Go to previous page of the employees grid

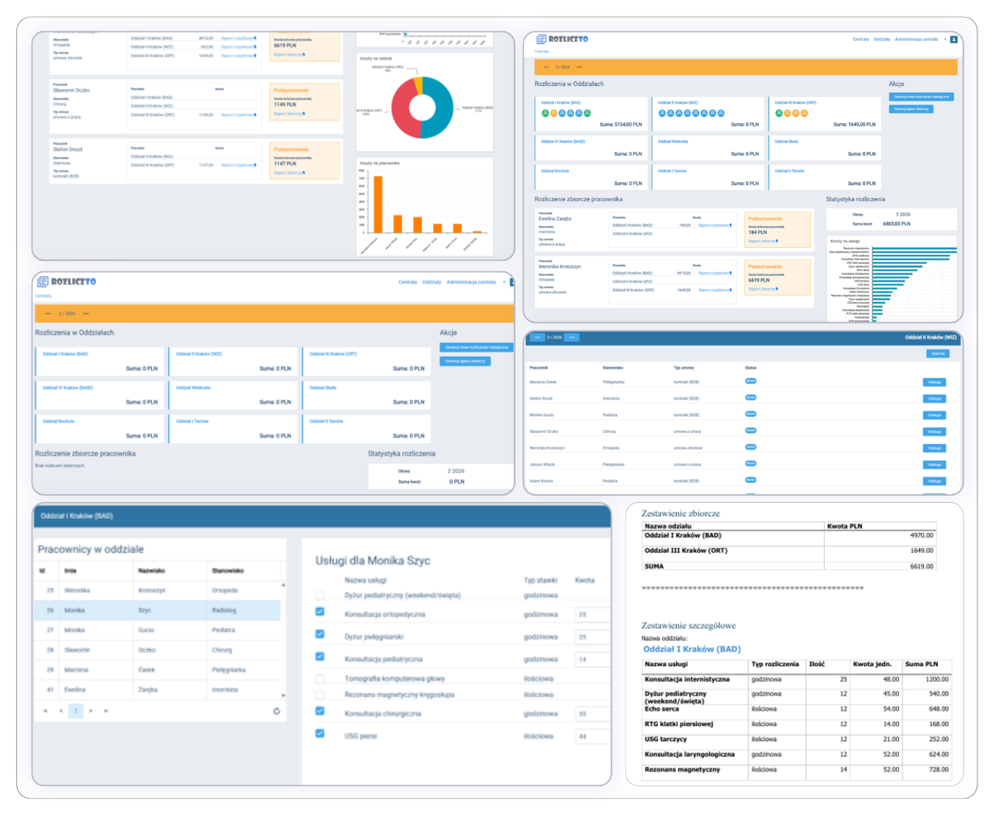click(60, 710)
